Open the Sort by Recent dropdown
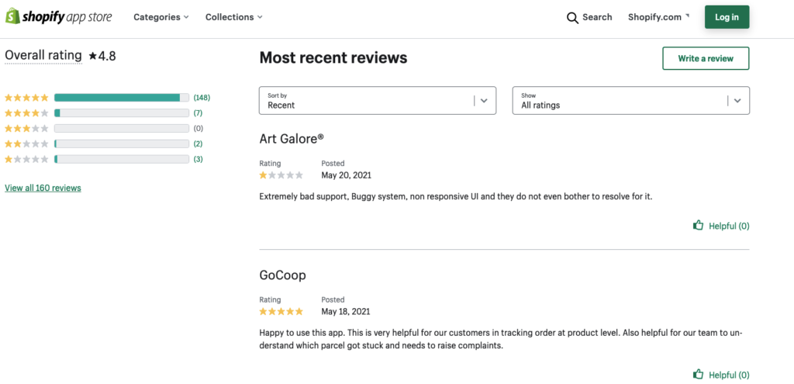Screen dimensions: 794x384 (377, 101)
